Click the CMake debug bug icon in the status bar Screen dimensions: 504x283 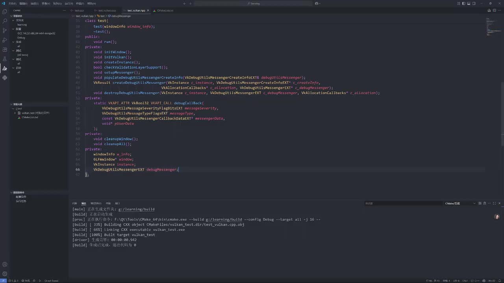(34, 281)
